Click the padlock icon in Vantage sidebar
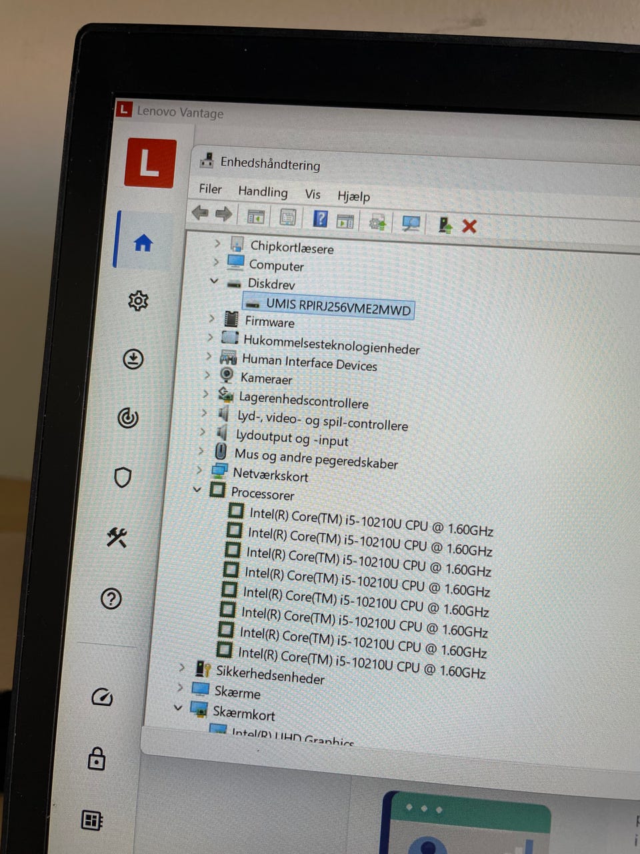 (x=97, y=759)
